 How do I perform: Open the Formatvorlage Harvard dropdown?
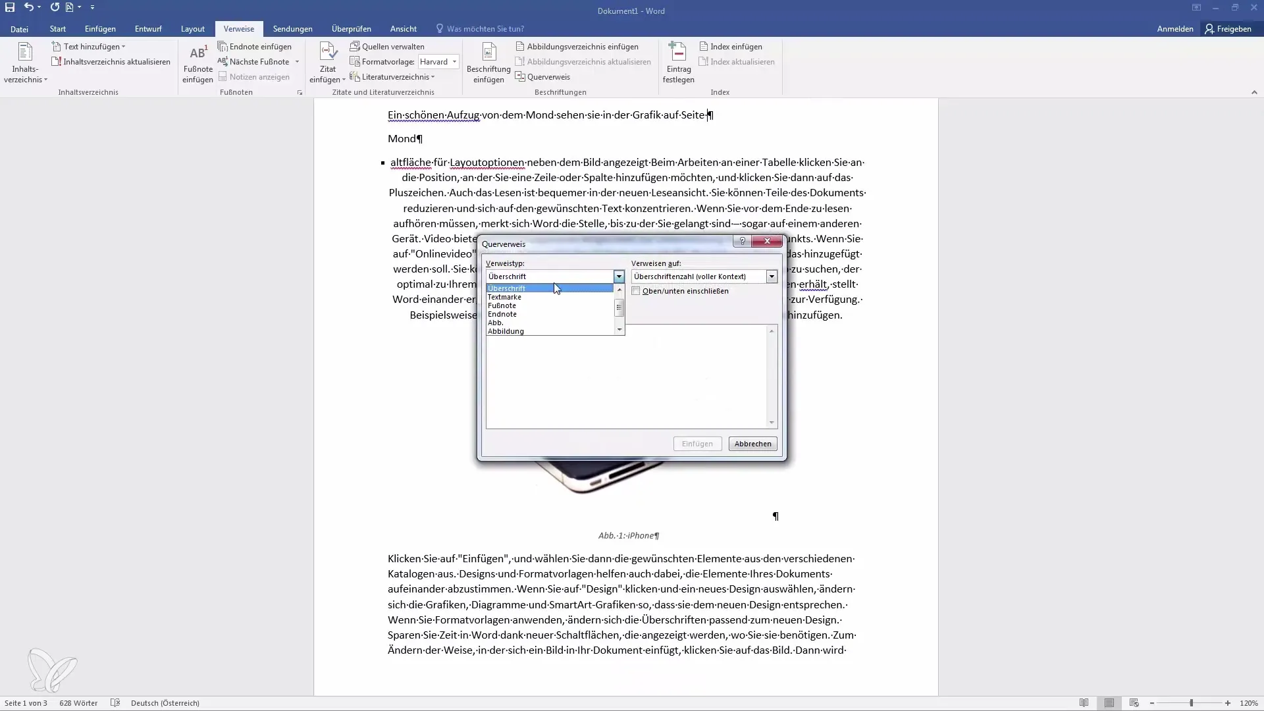[x=454, y=62]
